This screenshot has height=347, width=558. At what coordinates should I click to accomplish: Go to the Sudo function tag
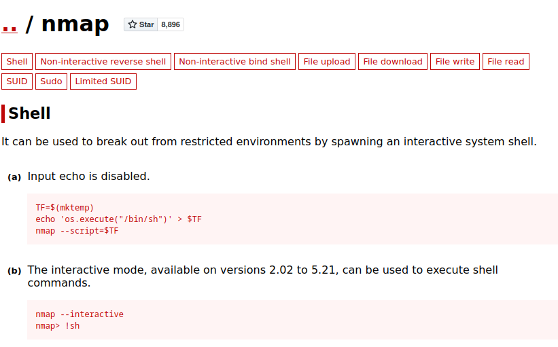pos(51,81)
